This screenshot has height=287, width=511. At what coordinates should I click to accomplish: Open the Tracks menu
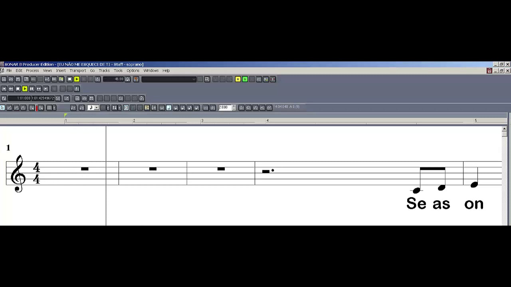coord(104,71)
